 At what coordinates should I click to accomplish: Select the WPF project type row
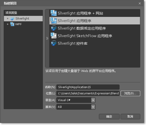pos(23,24)
